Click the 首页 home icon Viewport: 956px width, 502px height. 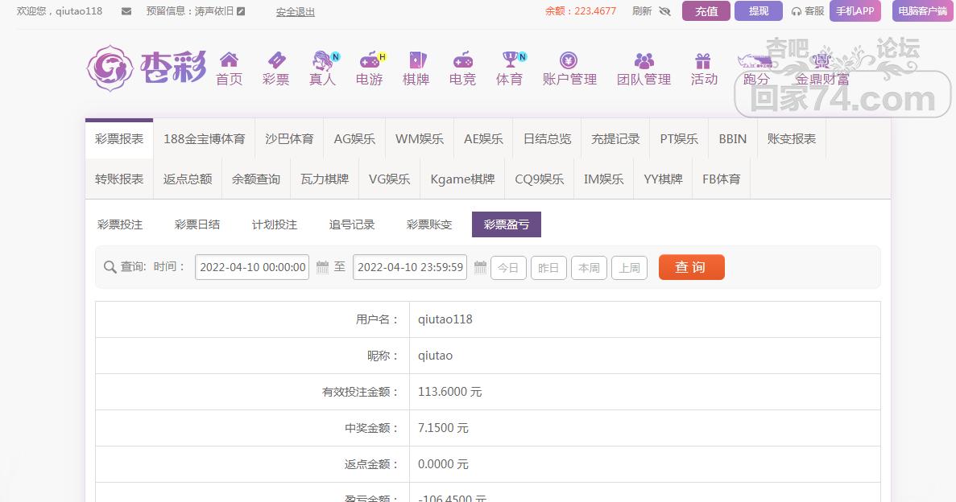230,60
